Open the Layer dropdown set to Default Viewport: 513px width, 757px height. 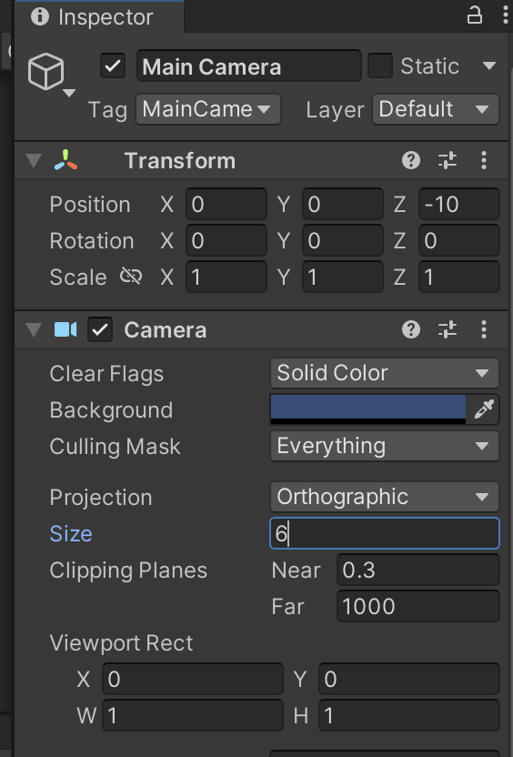(x=436, y=109)
